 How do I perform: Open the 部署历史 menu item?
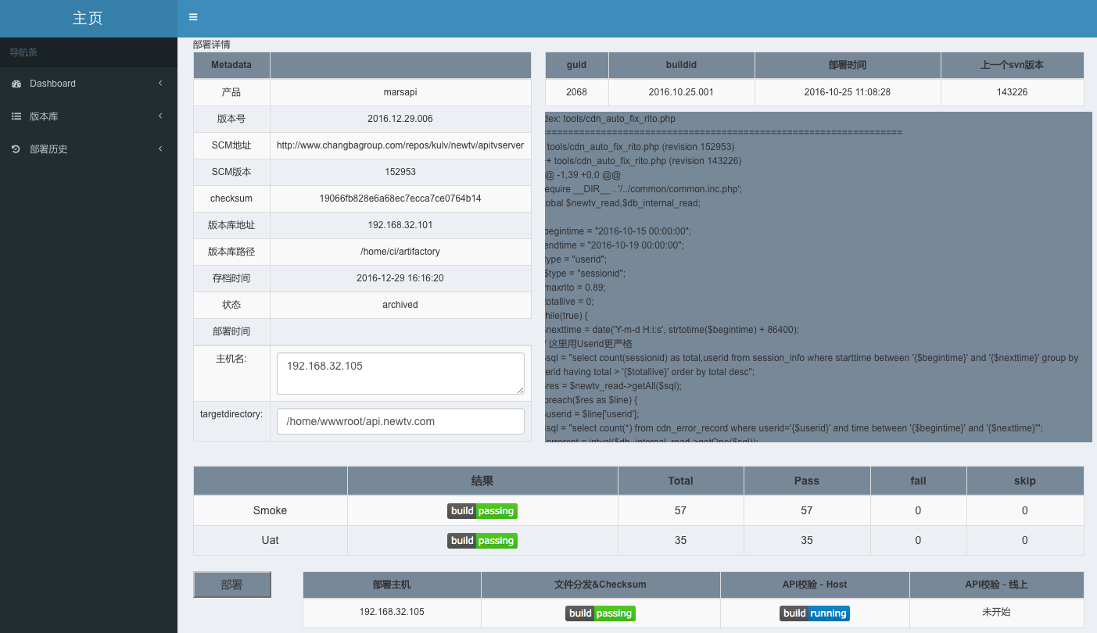click(88, 149)
